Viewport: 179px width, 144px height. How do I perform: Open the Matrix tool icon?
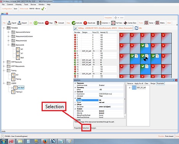tap(158, 23)
